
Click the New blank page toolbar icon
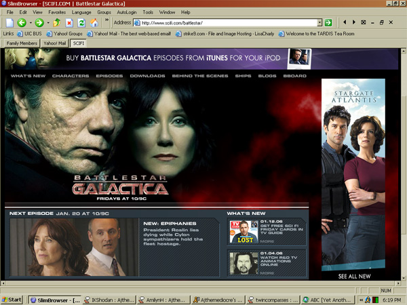(x=9, y=23)
